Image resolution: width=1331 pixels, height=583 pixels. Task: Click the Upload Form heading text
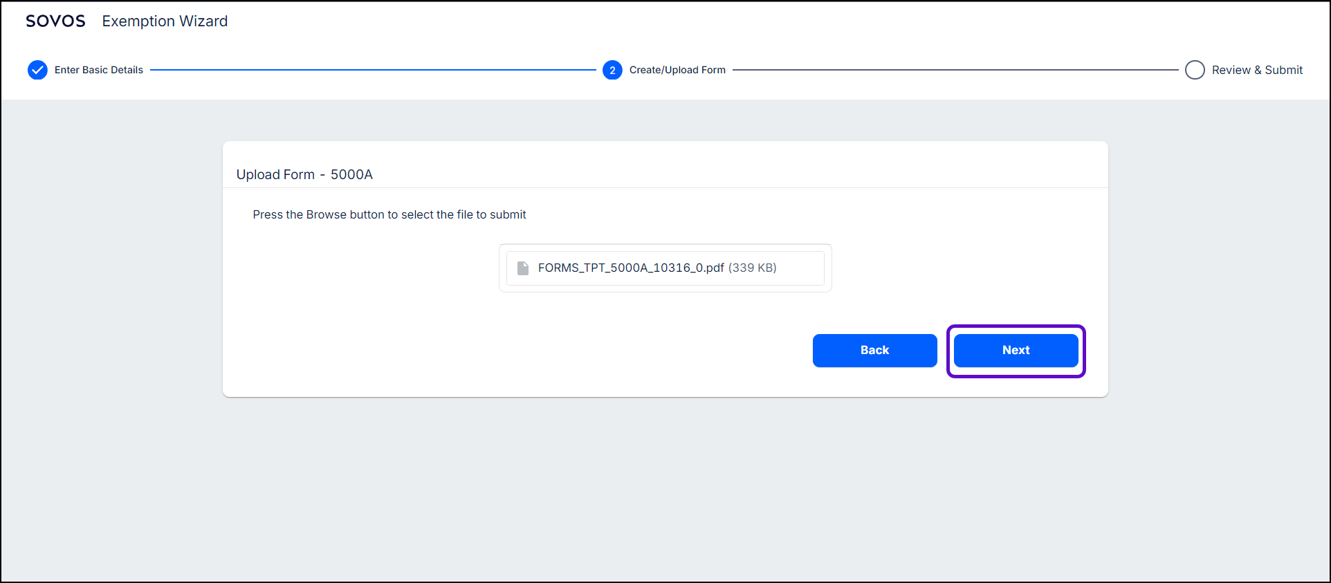[x=275, y=174]
